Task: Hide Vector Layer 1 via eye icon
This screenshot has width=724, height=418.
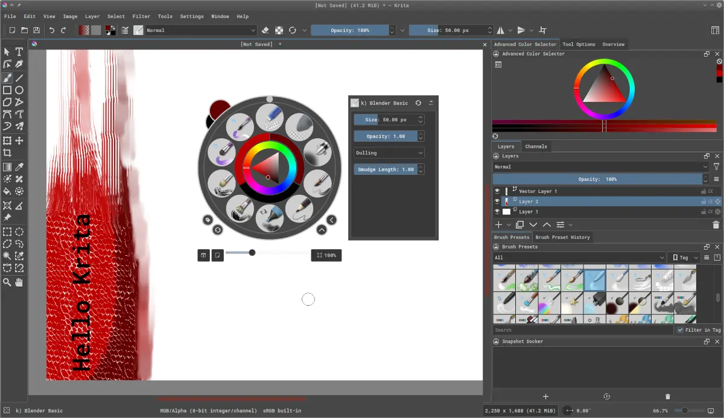Action: pos(497,191)
